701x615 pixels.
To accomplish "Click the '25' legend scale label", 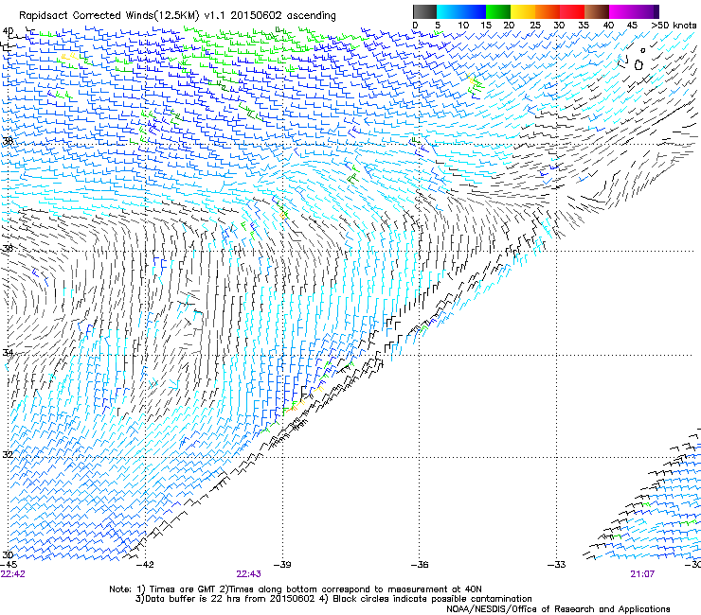I will click(x=534, y=26).
